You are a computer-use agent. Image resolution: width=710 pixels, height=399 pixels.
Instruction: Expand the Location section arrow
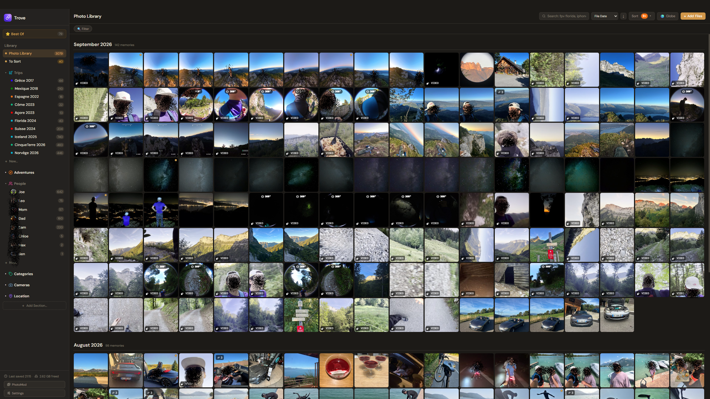(x=6, y=296)
